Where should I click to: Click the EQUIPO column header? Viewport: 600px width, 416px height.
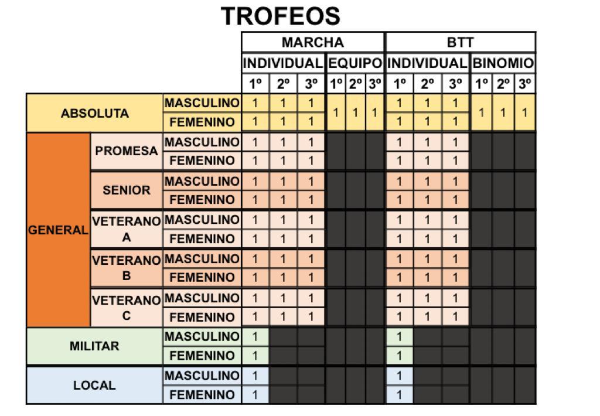pos(355,63)
